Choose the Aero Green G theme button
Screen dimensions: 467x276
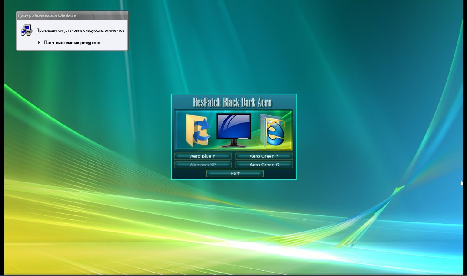click(x=264, y=165)
